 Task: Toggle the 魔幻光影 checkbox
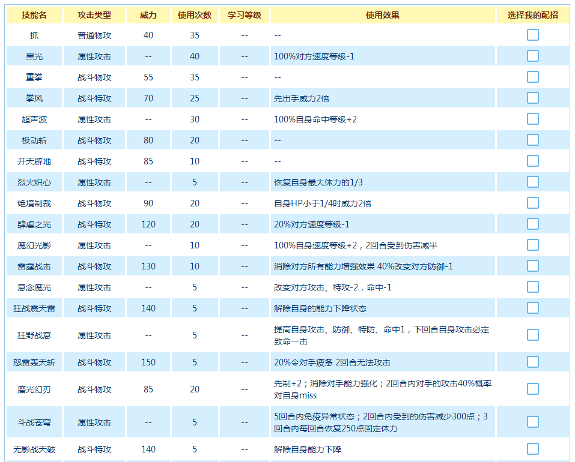[532, 245]
